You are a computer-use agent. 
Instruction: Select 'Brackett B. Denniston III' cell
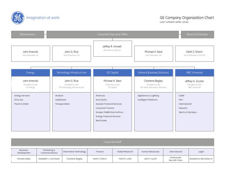click(201, 159)
